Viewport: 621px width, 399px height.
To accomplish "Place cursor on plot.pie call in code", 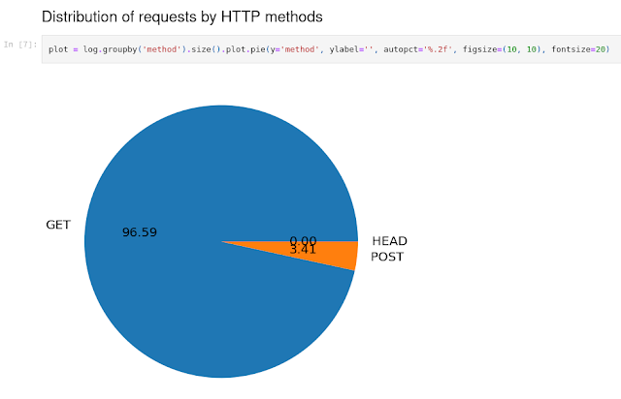I will click(239, 50).
